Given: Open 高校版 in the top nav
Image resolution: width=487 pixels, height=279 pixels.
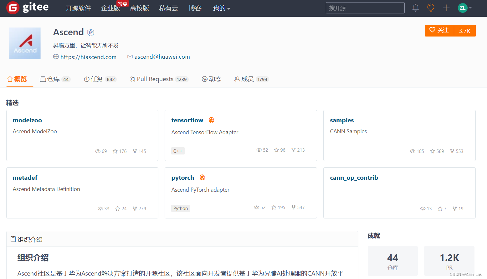Looking at the screenshot, I should click(x=140, y=8).
